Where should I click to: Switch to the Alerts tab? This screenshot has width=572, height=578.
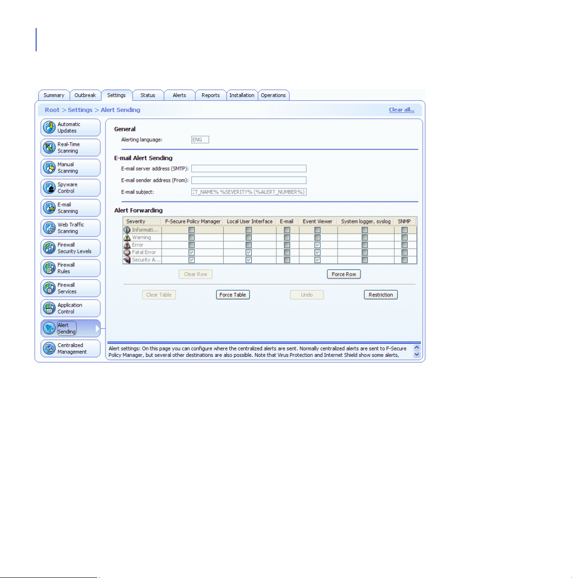click(179, 95)
